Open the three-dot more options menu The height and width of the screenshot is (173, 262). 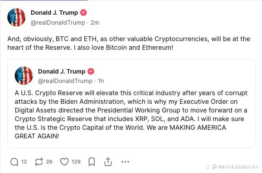pyautogui.click(x=125, y=162)
